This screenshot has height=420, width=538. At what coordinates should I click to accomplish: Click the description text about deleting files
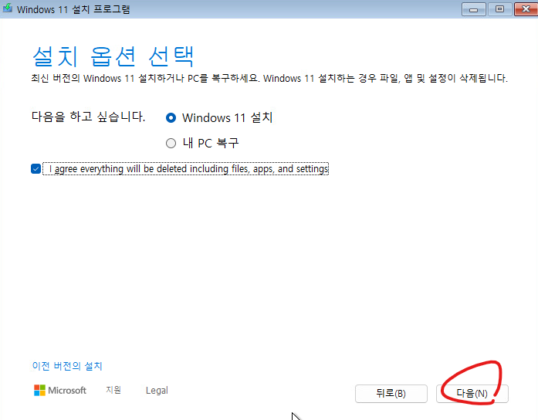click(269, 78)
